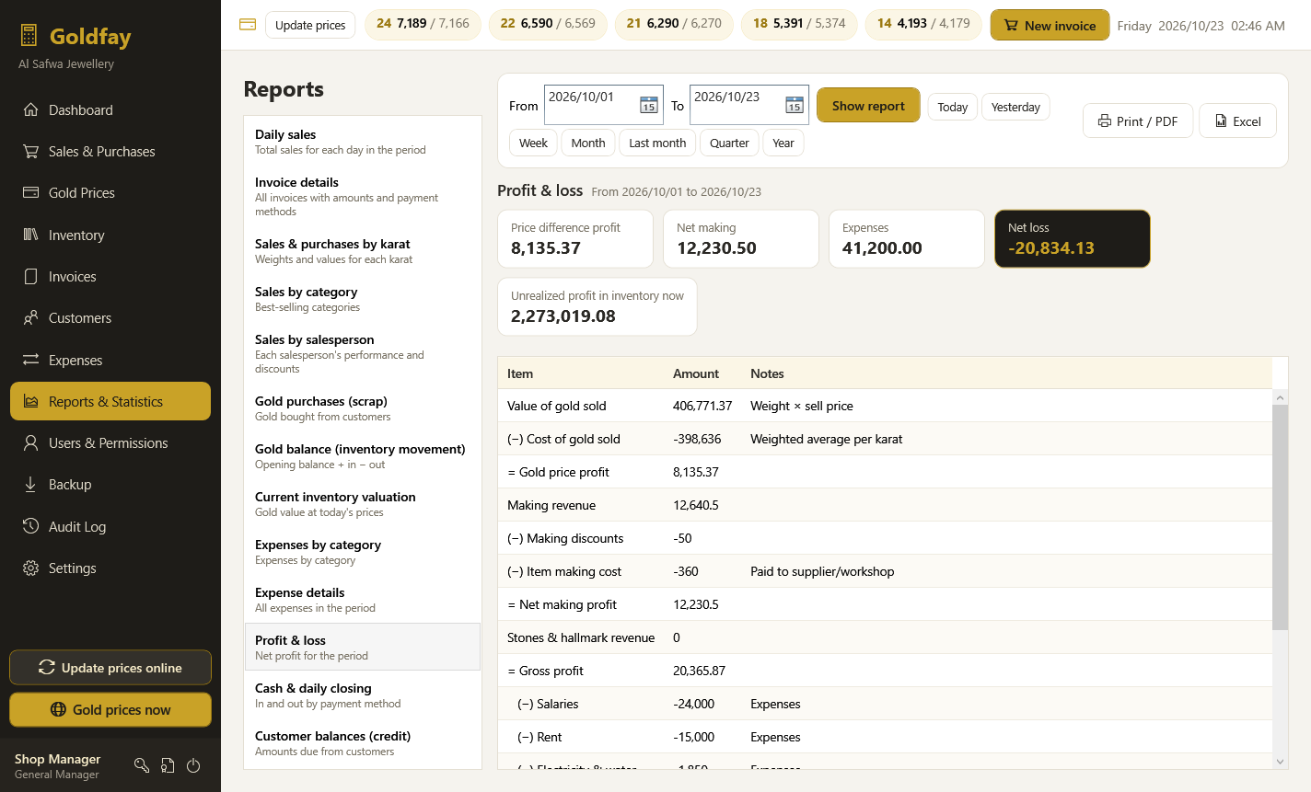The image size is (1311, 792).
Task: Select the Cash & daily closing report
Action: pos(363,695)
